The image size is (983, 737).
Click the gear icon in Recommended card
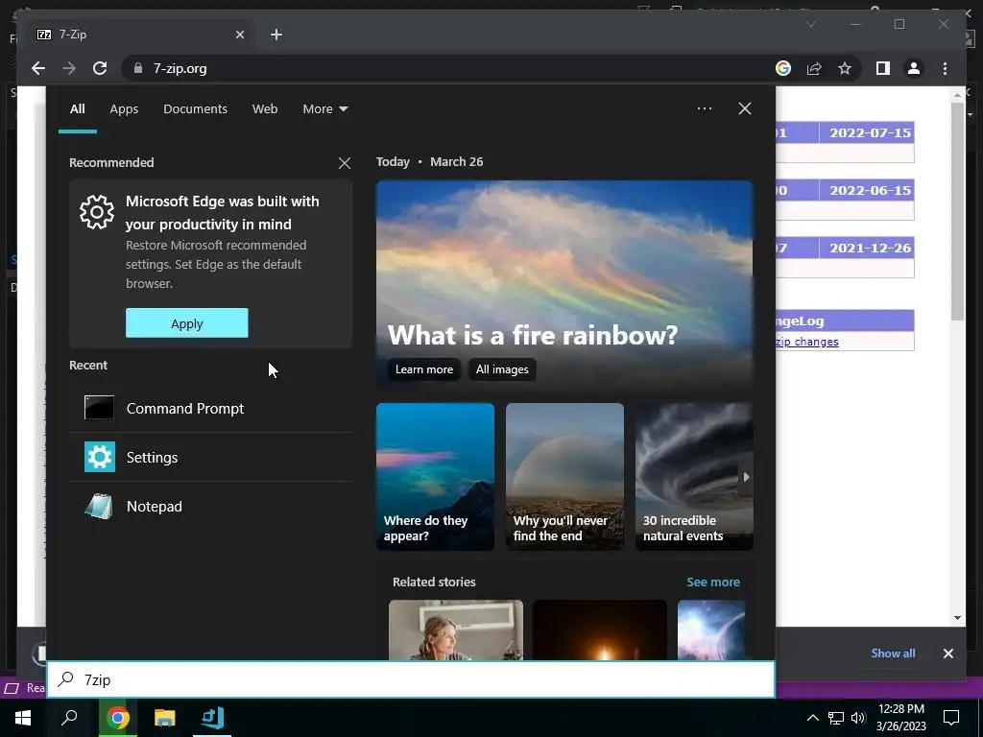click(97, 212)
